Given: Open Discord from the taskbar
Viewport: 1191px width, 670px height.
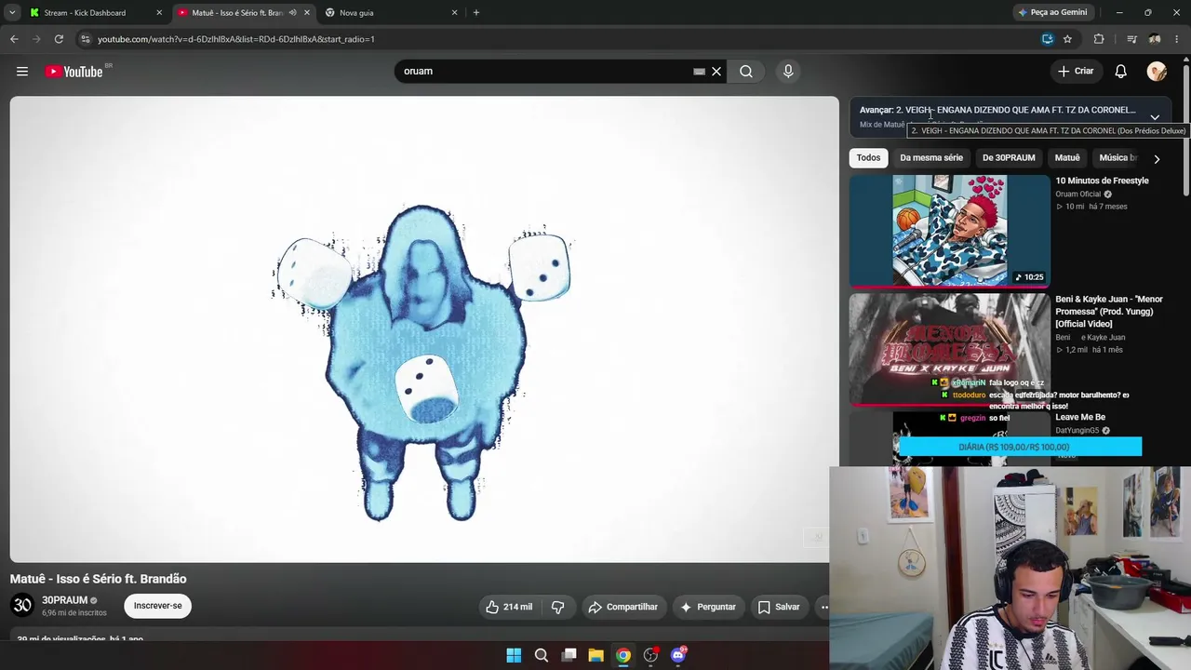Looking at the screenshot, I should click(x=678, y=655).
